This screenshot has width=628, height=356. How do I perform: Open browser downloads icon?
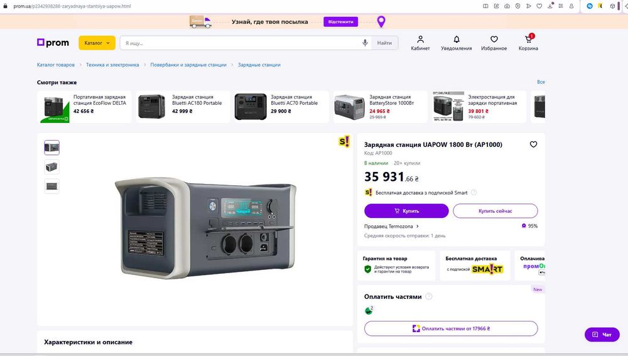(x=550, y=6)
